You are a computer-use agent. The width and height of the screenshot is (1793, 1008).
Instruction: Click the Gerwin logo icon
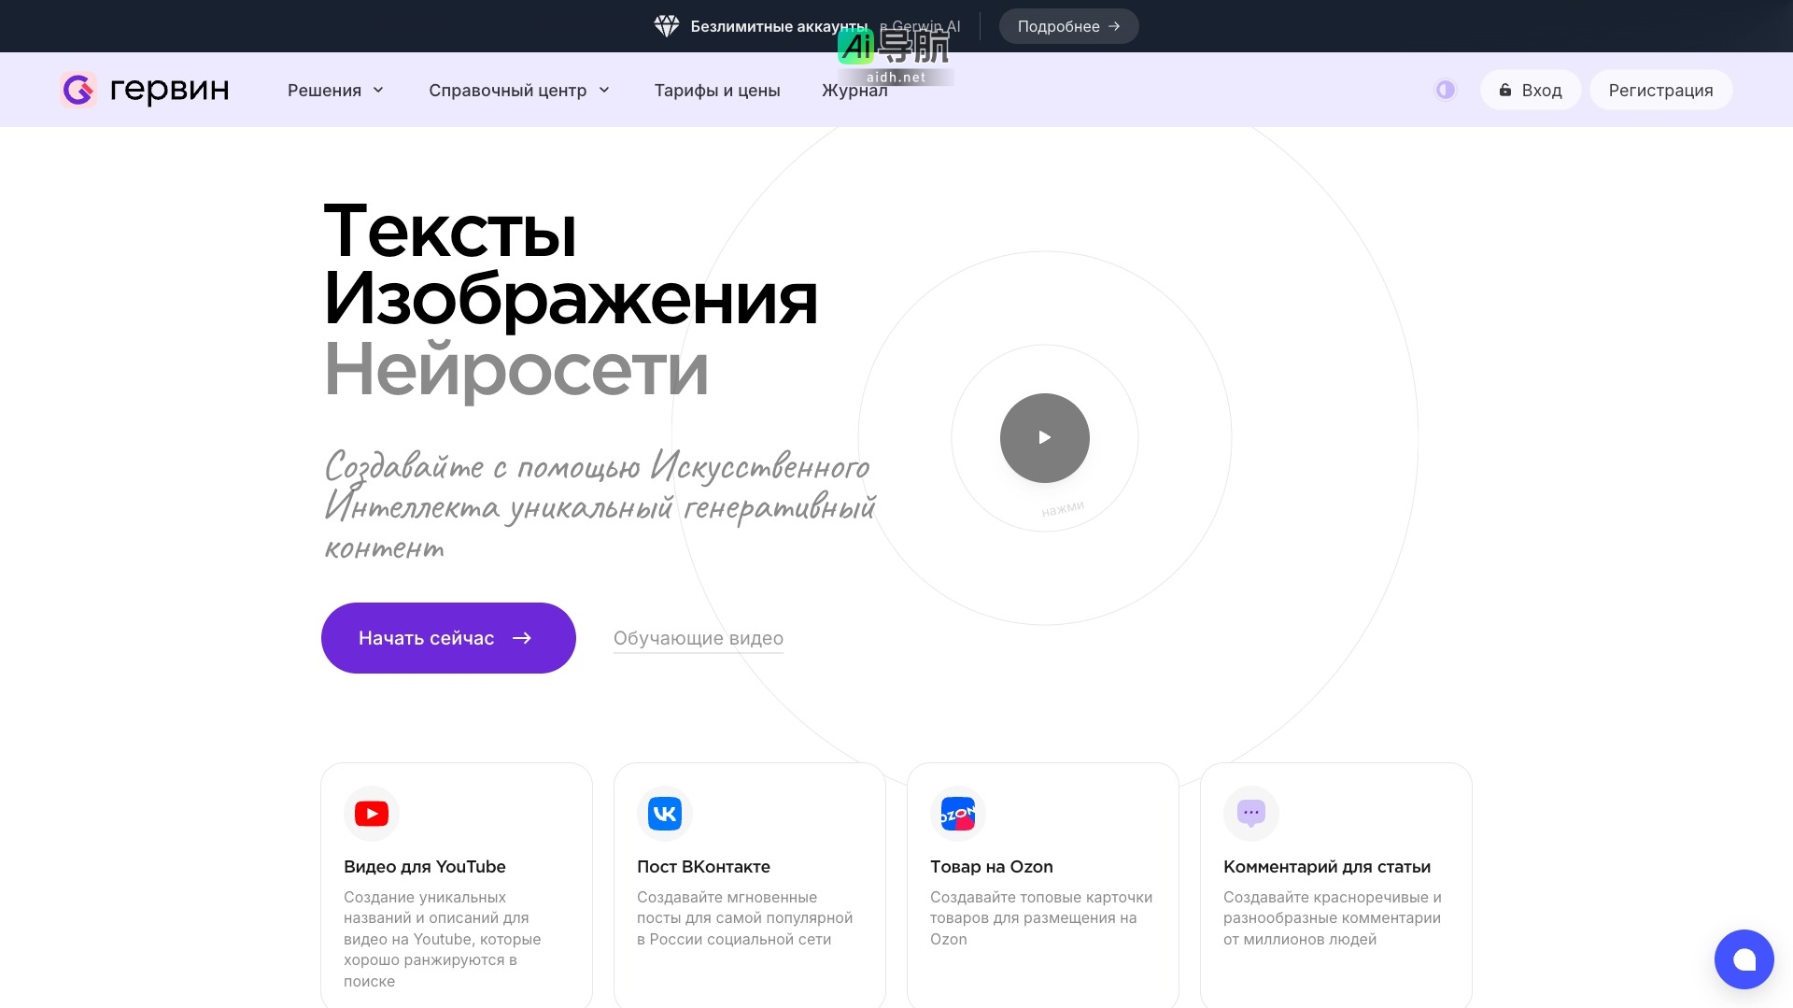click(x=78, y=90)
